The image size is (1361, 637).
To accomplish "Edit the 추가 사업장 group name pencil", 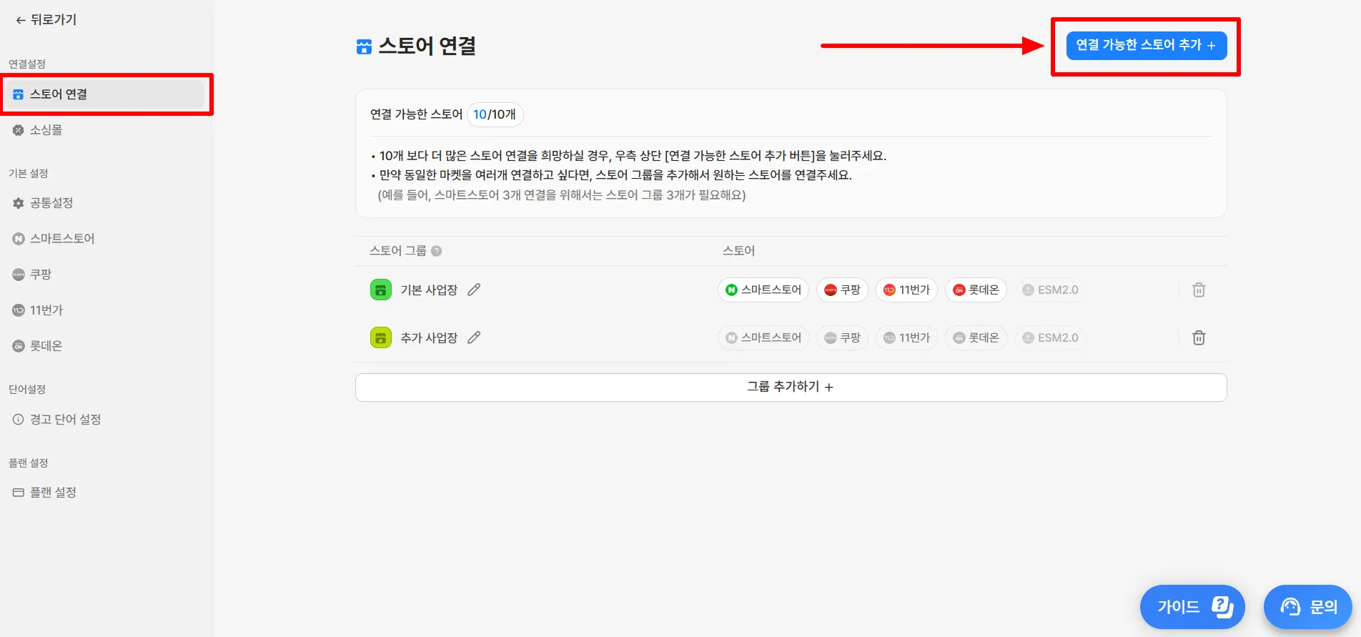I will [x=474, y=337].
